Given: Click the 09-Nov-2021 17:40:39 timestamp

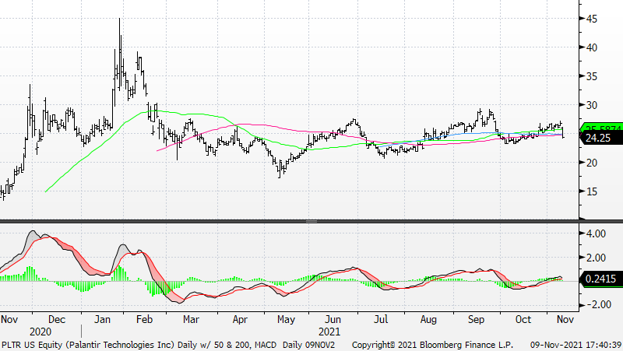Looking at the screenshot, I should tap(575, 345).
